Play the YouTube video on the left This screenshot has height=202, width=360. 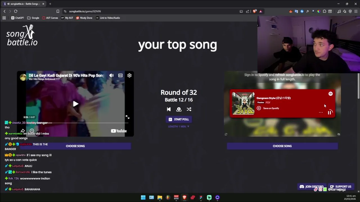click(x=76, y=104)
